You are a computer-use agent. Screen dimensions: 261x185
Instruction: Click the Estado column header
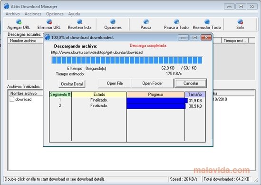click(99, 94)
